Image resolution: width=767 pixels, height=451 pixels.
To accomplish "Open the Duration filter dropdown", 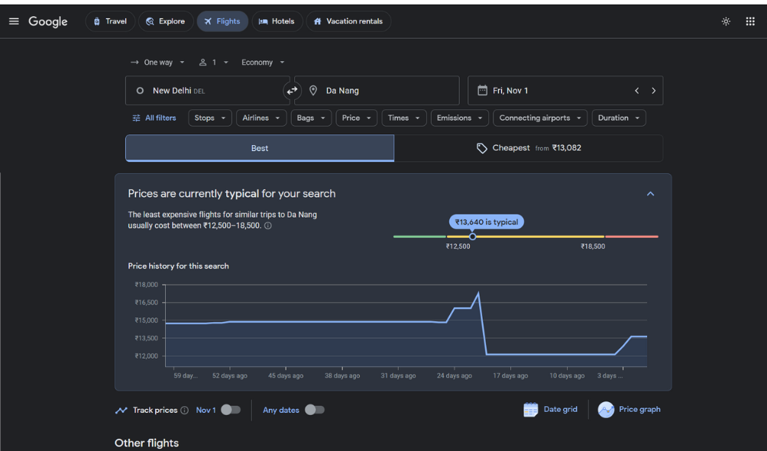I will [619, 118].
